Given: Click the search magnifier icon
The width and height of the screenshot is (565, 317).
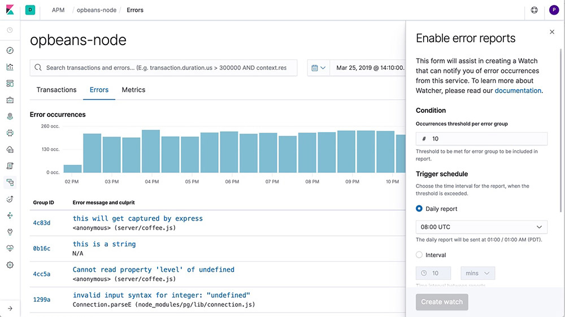Looking at the screenshot, I should pos(38,68).
